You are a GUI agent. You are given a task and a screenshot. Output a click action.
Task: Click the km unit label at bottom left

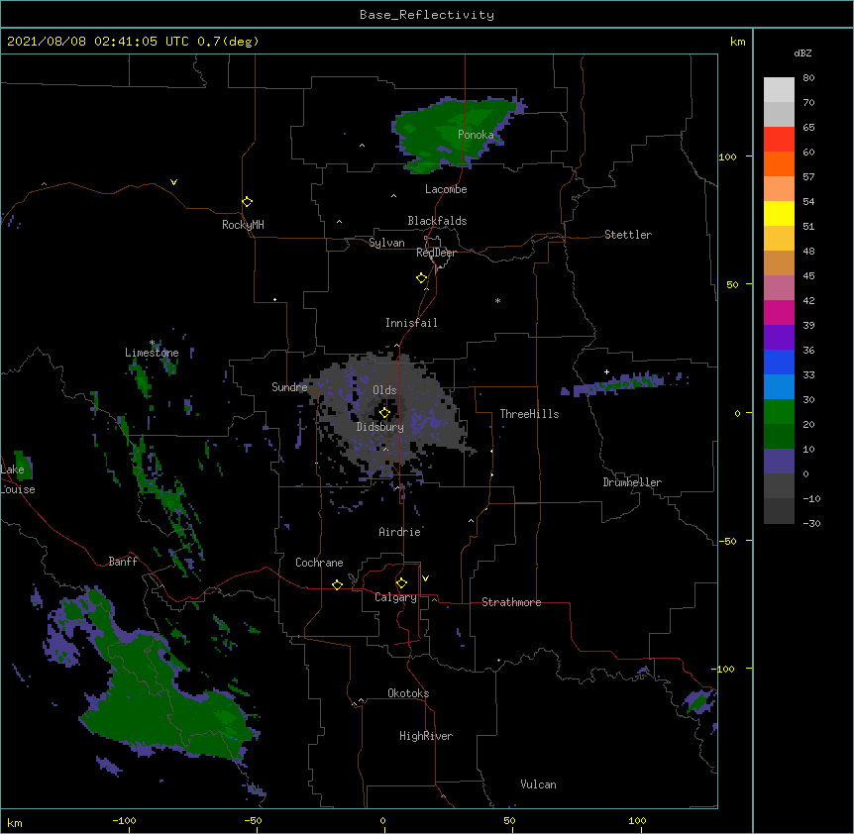(15, 822)
